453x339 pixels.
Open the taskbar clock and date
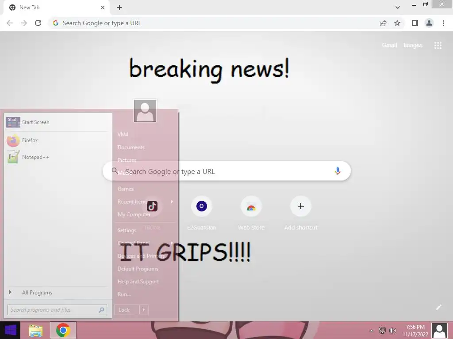pos(415,331)
